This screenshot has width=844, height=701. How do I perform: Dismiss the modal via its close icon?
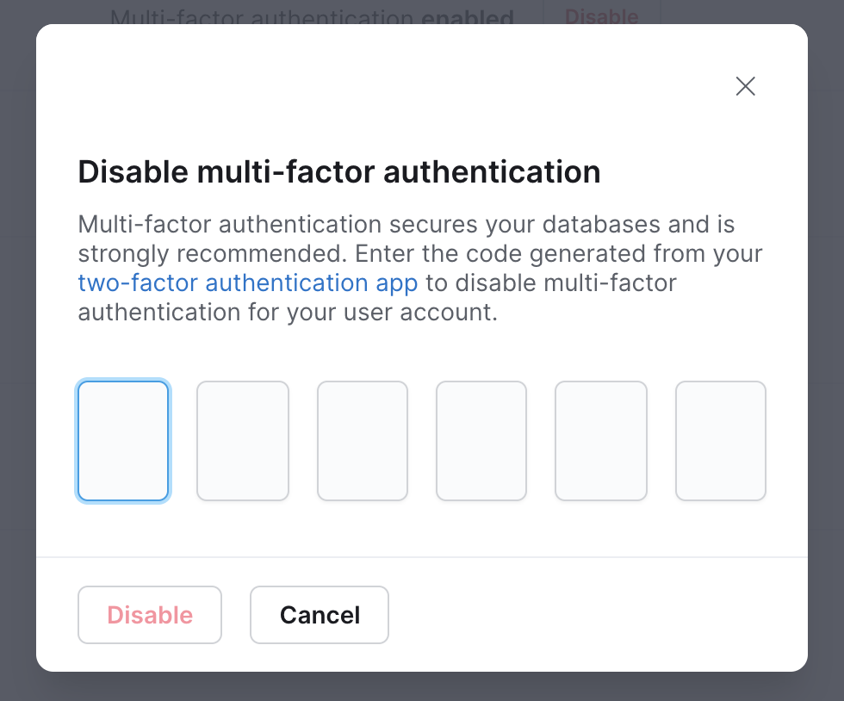(x=744, y=86)
